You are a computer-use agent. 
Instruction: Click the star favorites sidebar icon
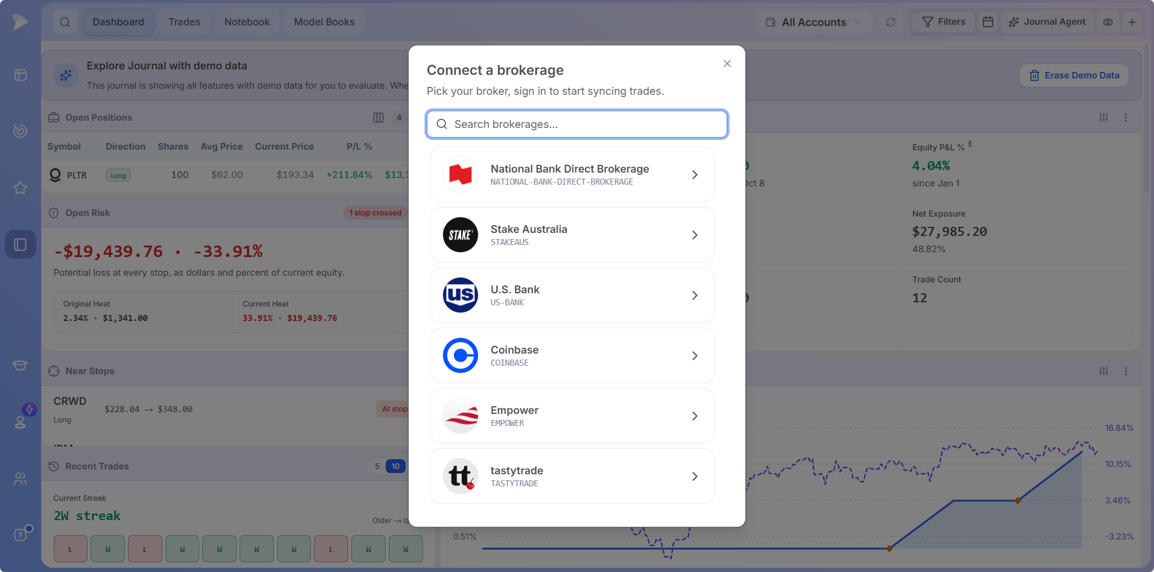(21, 188)
